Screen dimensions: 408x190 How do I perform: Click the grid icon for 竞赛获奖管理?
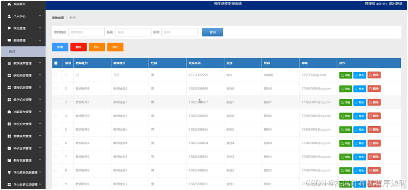click(9, 136)
